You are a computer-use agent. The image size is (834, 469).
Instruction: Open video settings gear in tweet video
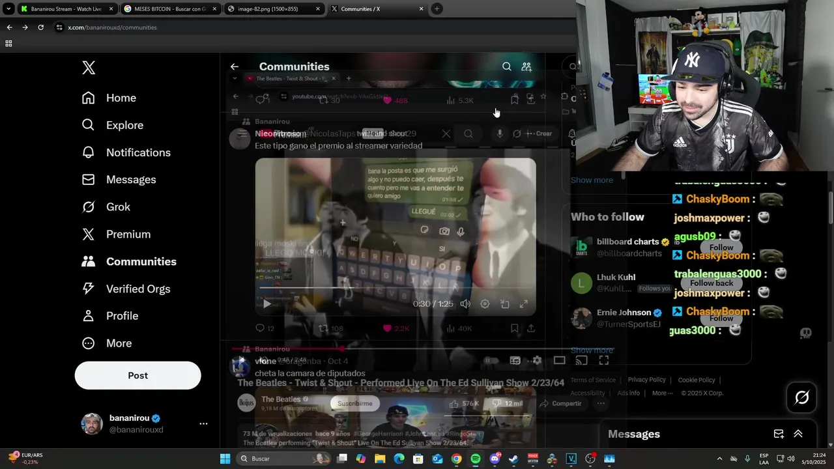(x=485, y=304)
